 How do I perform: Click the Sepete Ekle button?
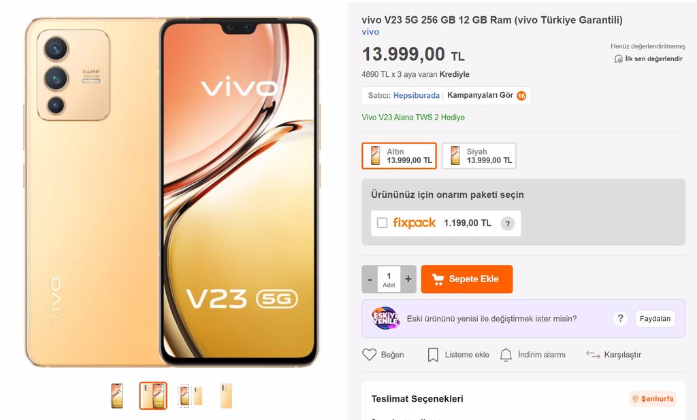(x=467, y=279)
